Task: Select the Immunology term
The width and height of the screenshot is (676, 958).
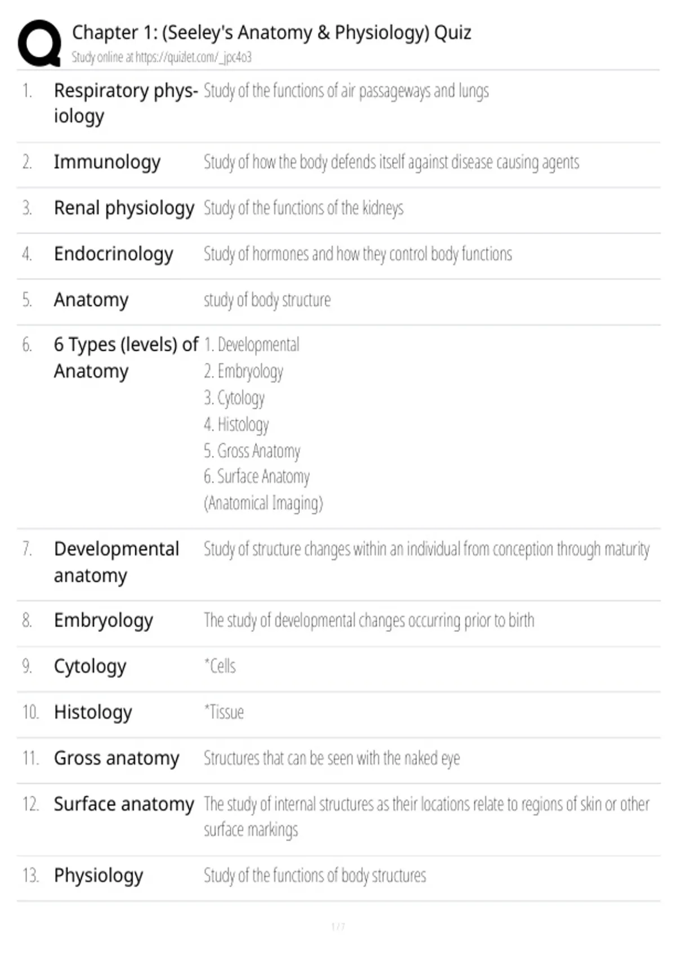Action: tap(107, 162)
